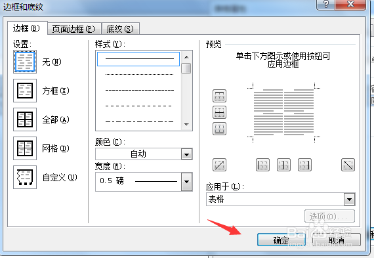Screen dimensions: 374x258
Task: Choose the long-dashed line style
Action: (x=138, y=106)
